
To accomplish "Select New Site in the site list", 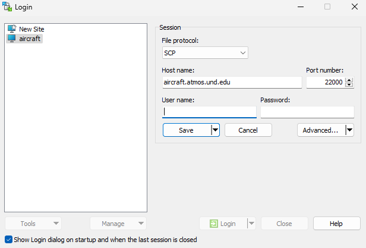I will point(31,29).
